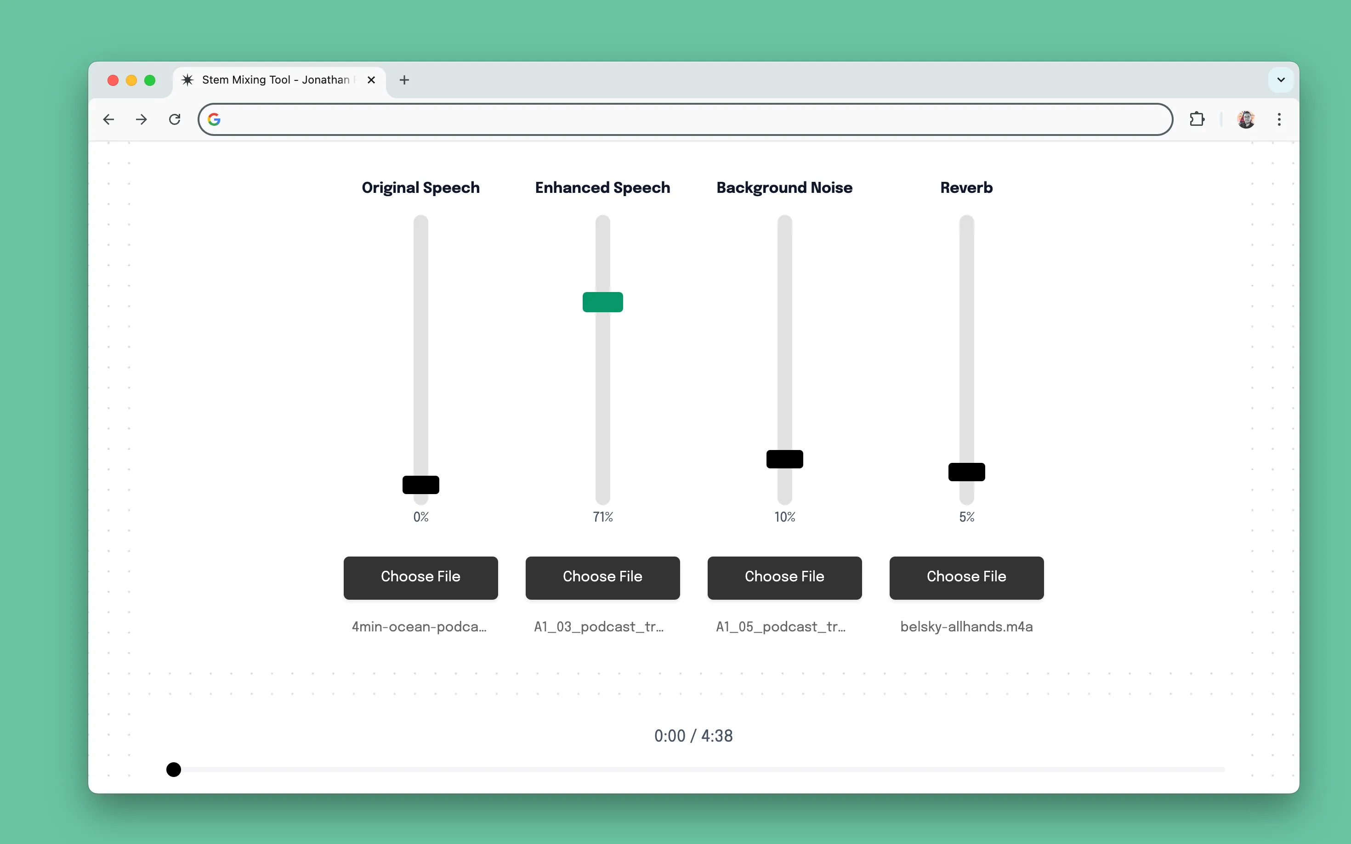Click the green Enhanced Speech slider handle
Screen dimensions: 1351x844
602,302
